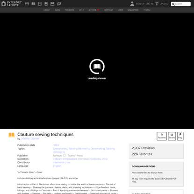This screenshot has height=194, width=194.
Task: Click the Download Options heading
Action: click(x=144, y=166)
